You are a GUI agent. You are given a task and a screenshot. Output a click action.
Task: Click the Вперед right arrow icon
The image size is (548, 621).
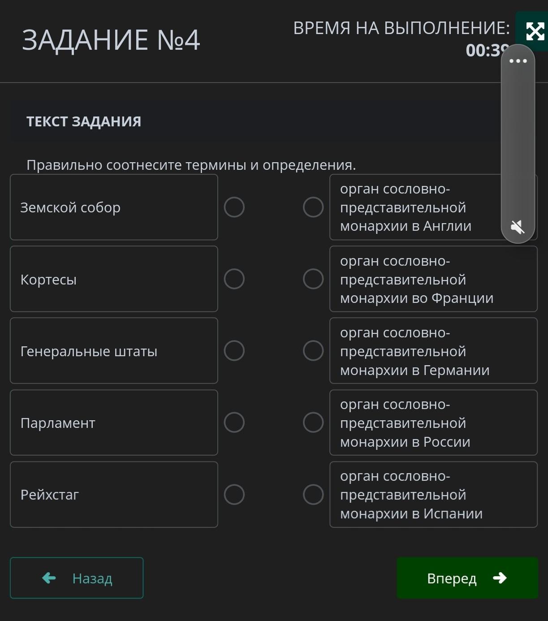coord(500,578)
